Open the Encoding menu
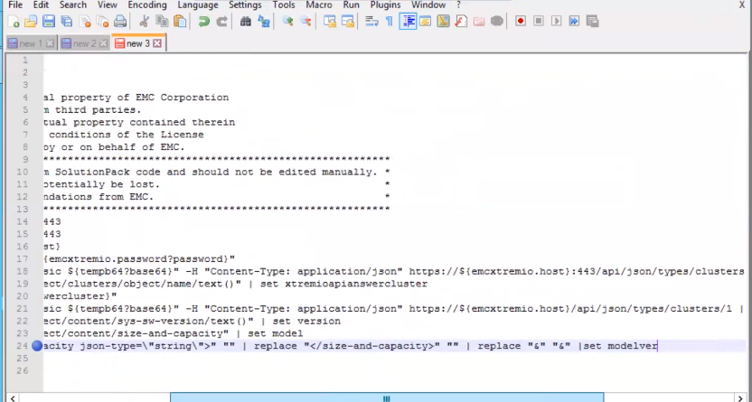Screen dimensions: 752x402 147,5
